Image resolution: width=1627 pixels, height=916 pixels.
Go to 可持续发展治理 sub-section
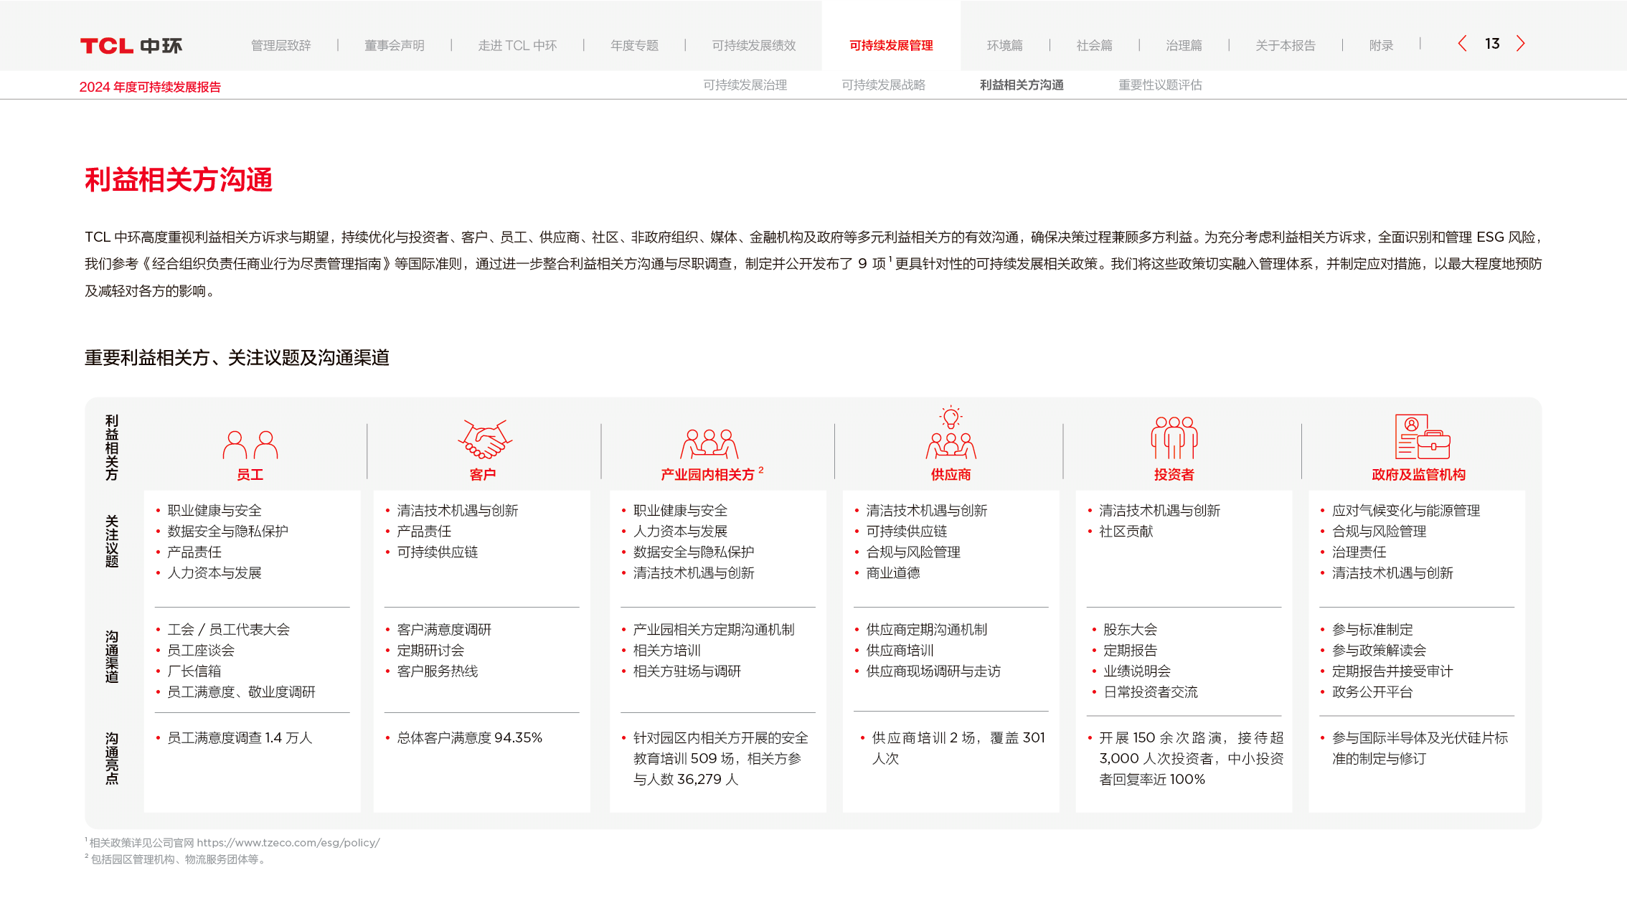tap(745, 85)
